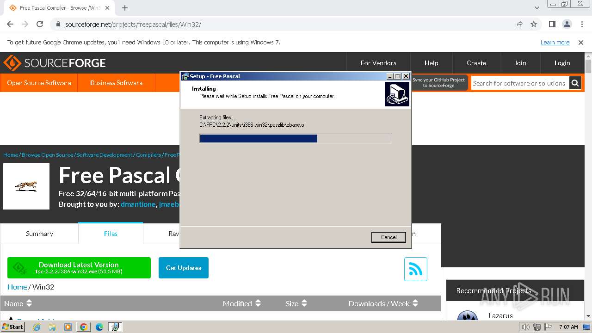
Task: Reload the page with the refresh icon
Action: click(x=40, y=24)
